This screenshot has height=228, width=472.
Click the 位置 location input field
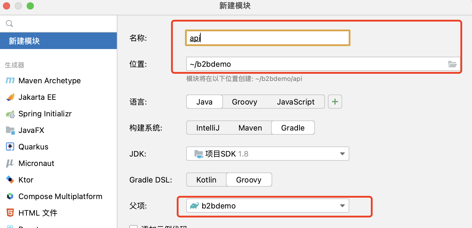pos(317,64)
